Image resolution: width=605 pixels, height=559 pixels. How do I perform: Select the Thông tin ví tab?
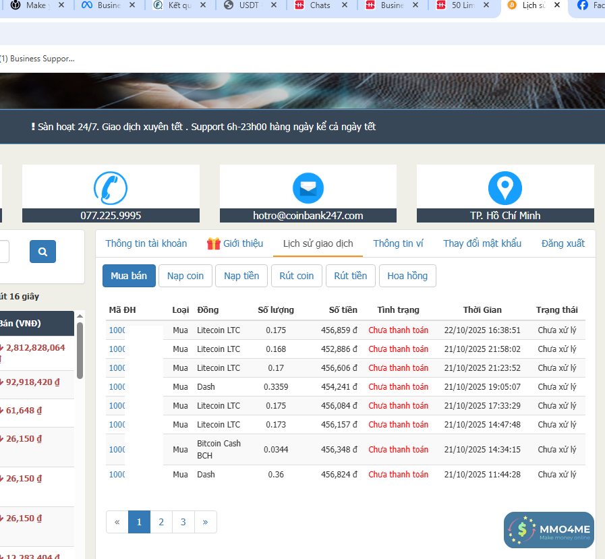[398, 243]
